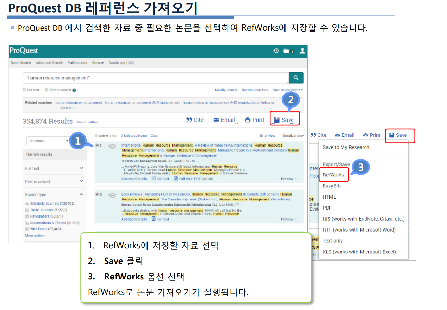Open the Save search/alert dropdown
Screen dimensions: 447x310
pyautogui.click(x=288, y=90)
